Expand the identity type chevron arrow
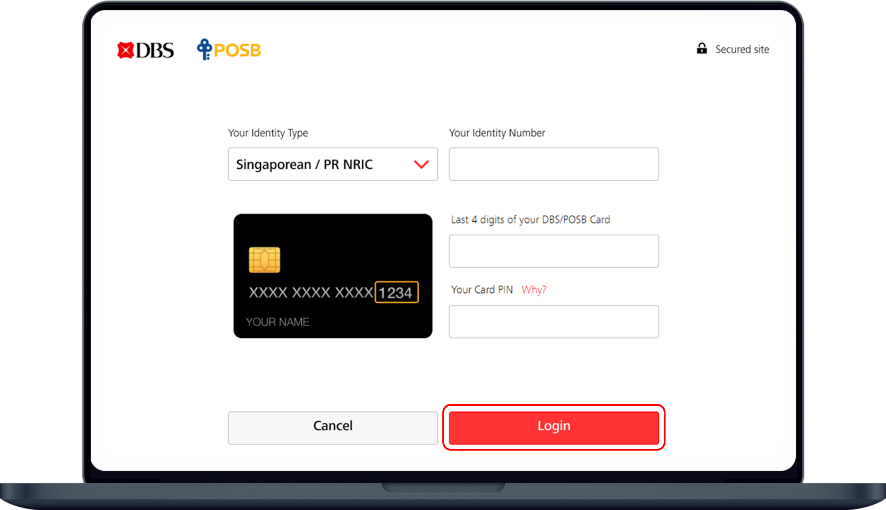 (x=421, y=164)
